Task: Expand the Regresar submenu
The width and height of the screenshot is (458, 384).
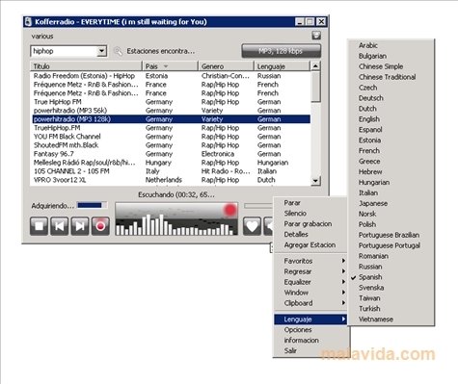Action: tap(310, 271)
